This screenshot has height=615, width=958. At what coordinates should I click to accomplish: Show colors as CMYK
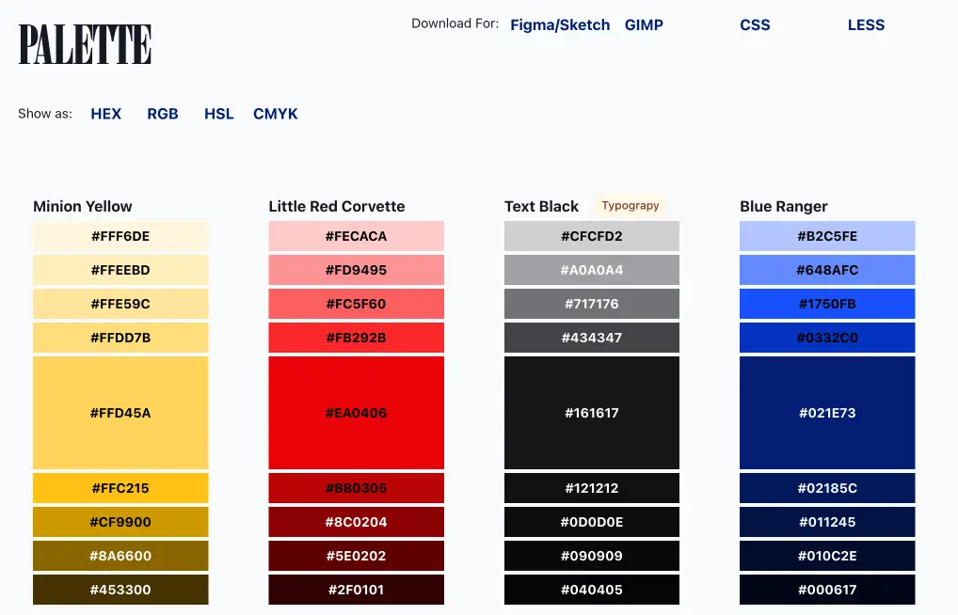[x=275, y=113]
